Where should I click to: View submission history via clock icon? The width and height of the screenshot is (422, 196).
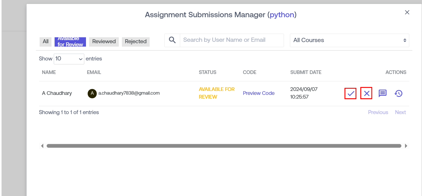click(399, 93)
